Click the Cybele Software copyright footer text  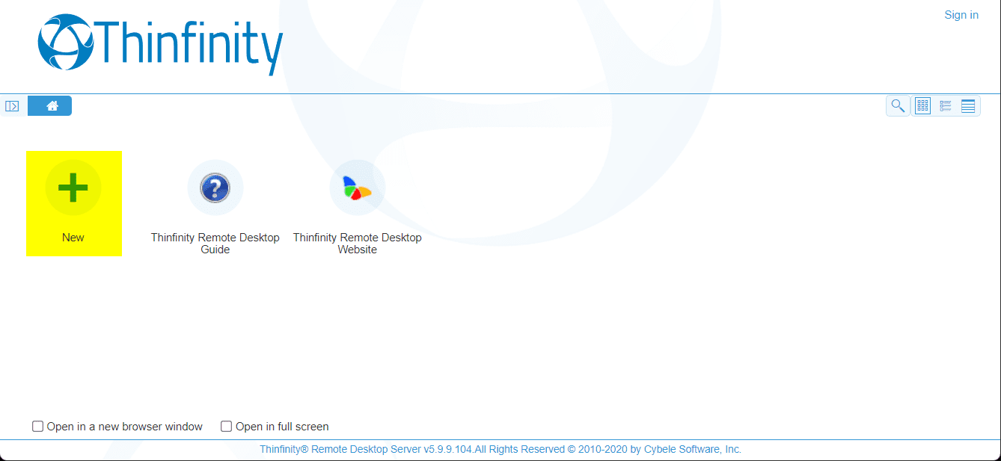click(500, 450)
